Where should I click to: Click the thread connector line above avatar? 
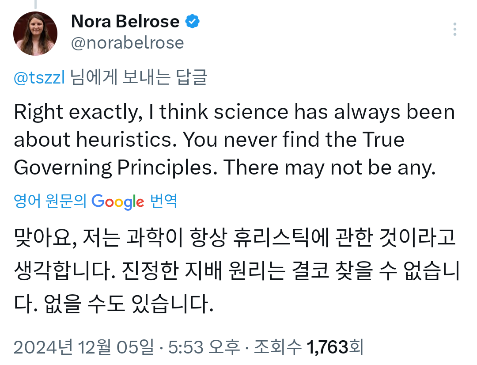point(35,4)
